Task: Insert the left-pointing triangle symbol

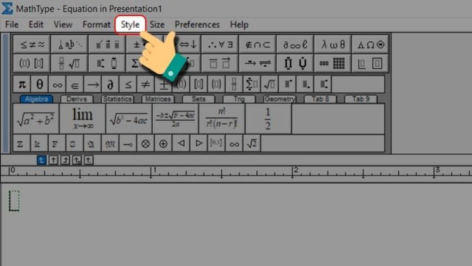Action: click(x=181, y=143)
